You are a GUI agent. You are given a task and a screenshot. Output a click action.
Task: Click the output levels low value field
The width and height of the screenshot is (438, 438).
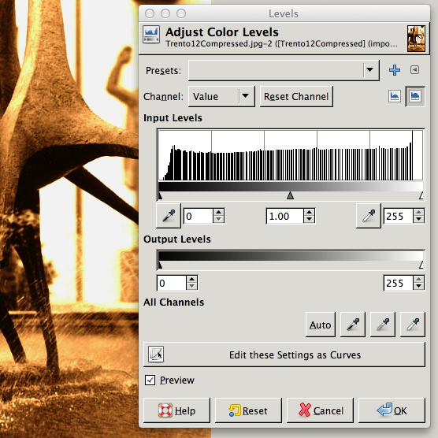(172, 283)
